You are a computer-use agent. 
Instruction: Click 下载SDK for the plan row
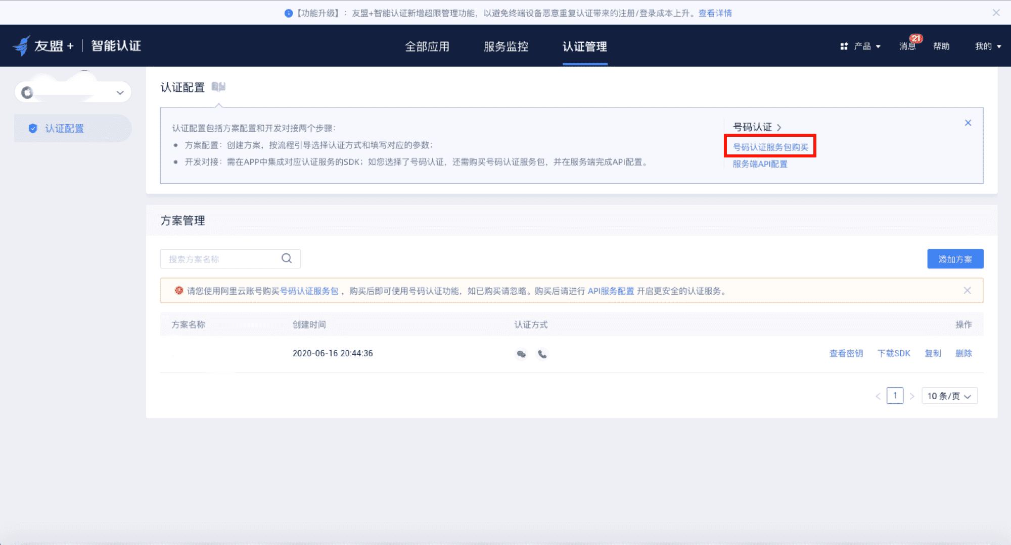point(894,353)
